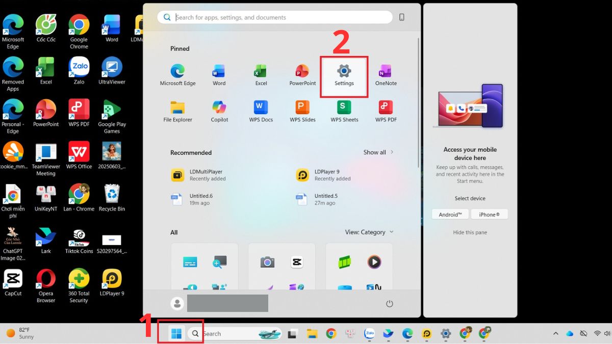Image resolution: width=612 pixels, height=344 pixels.
Task: Open CapCut icon in All apps category
Action: coord(296,262)
